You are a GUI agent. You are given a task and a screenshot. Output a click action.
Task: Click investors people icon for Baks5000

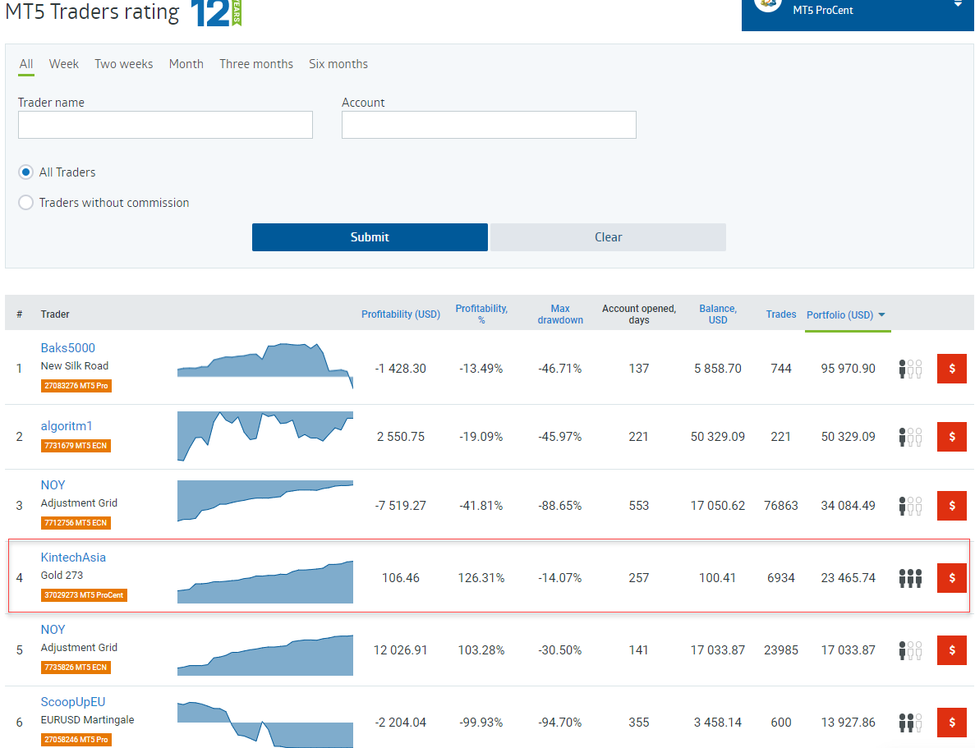[910, 369]
